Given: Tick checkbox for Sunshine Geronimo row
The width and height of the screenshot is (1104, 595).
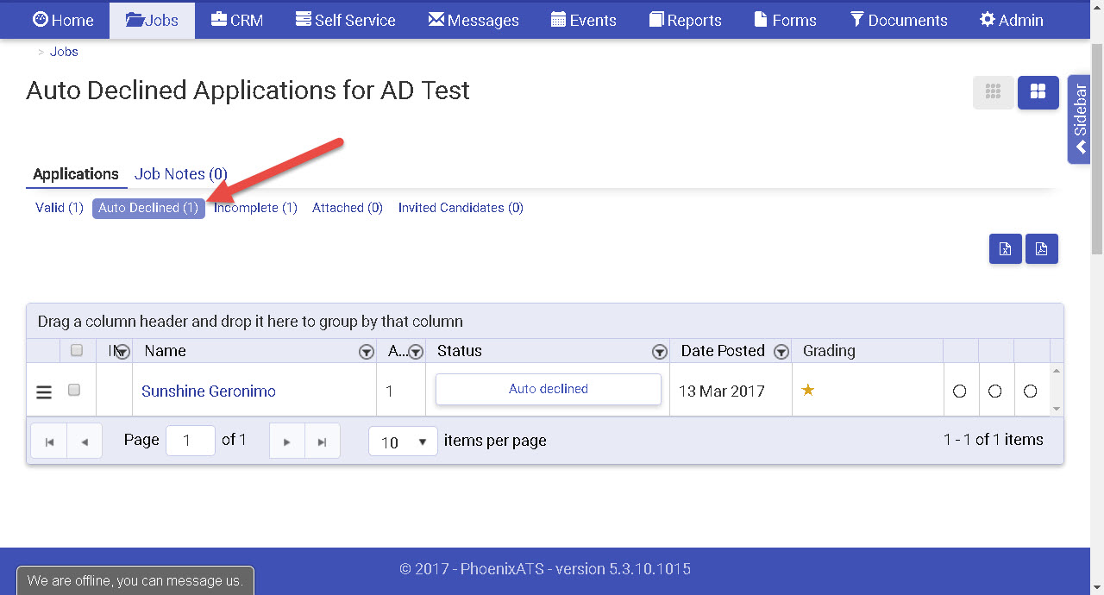Looking at the screenshot, I should pyautogui.click(x=74, y=390).
